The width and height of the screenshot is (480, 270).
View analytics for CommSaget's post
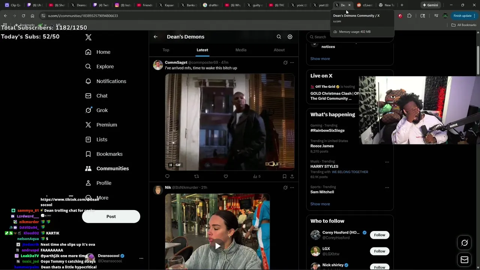(256, 176)
